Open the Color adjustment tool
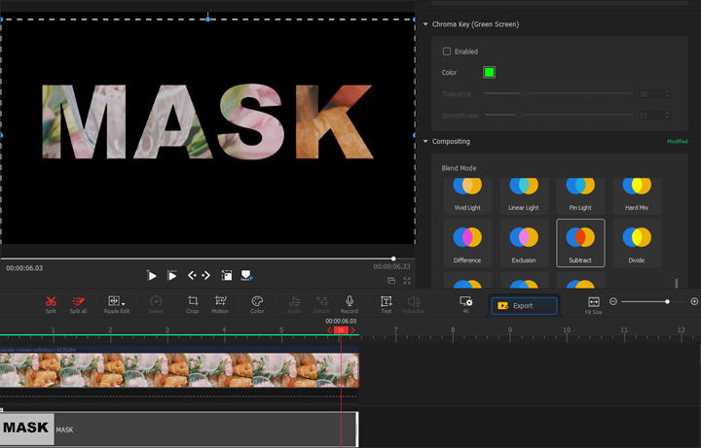This screenshot has width=701, height=448. (x=257, y=302)
